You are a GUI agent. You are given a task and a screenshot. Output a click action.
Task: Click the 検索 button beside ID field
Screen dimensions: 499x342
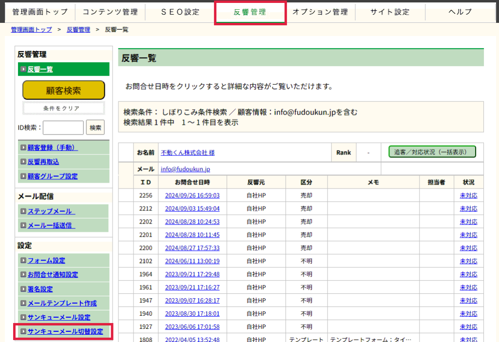pos(96,128)
